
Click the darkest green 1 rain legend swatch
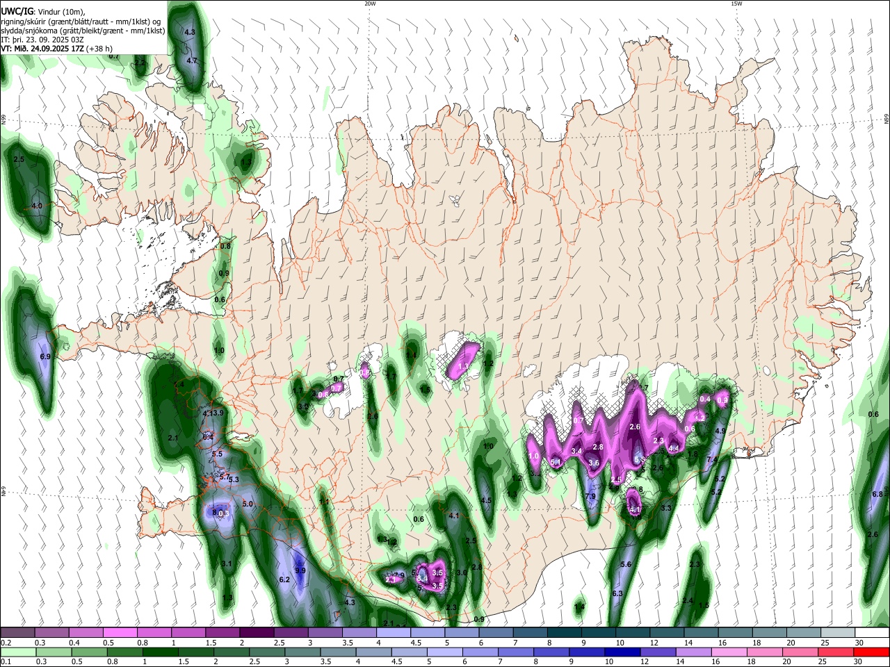160,652
